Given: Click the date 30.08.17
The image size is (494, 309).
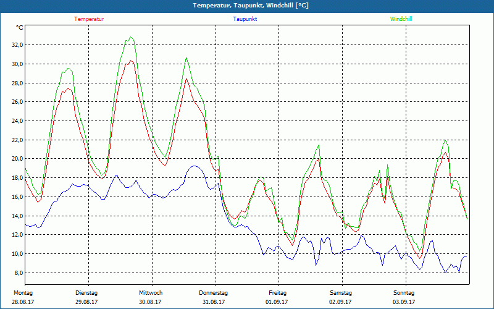Looking at the screenshot, I should pyautogui.click(x=150, y=302).
